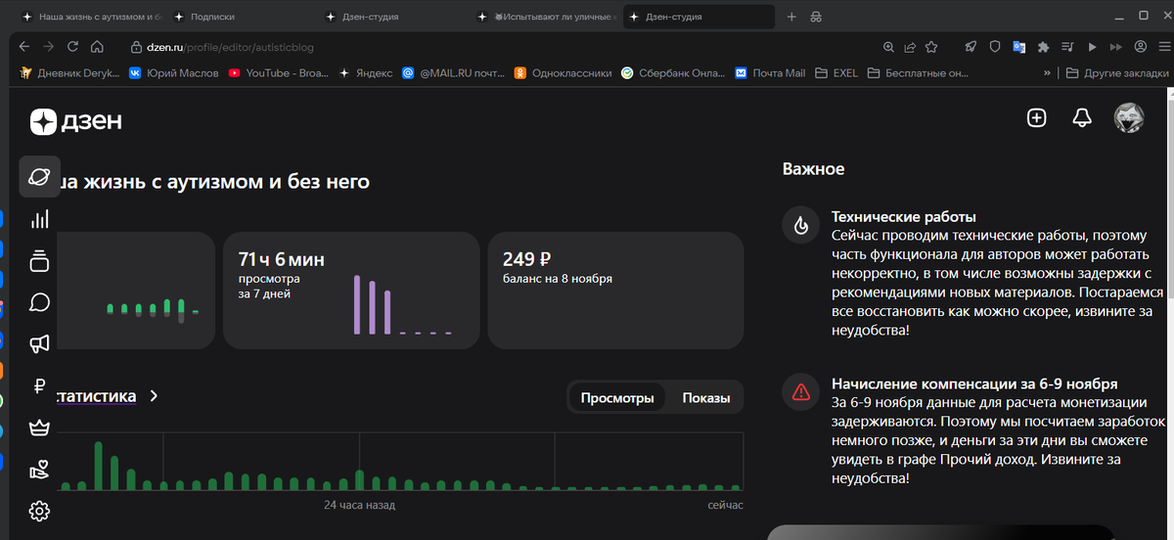
Task: Open the Одноклассники bookmark
Action: click(x=564, y=72)
